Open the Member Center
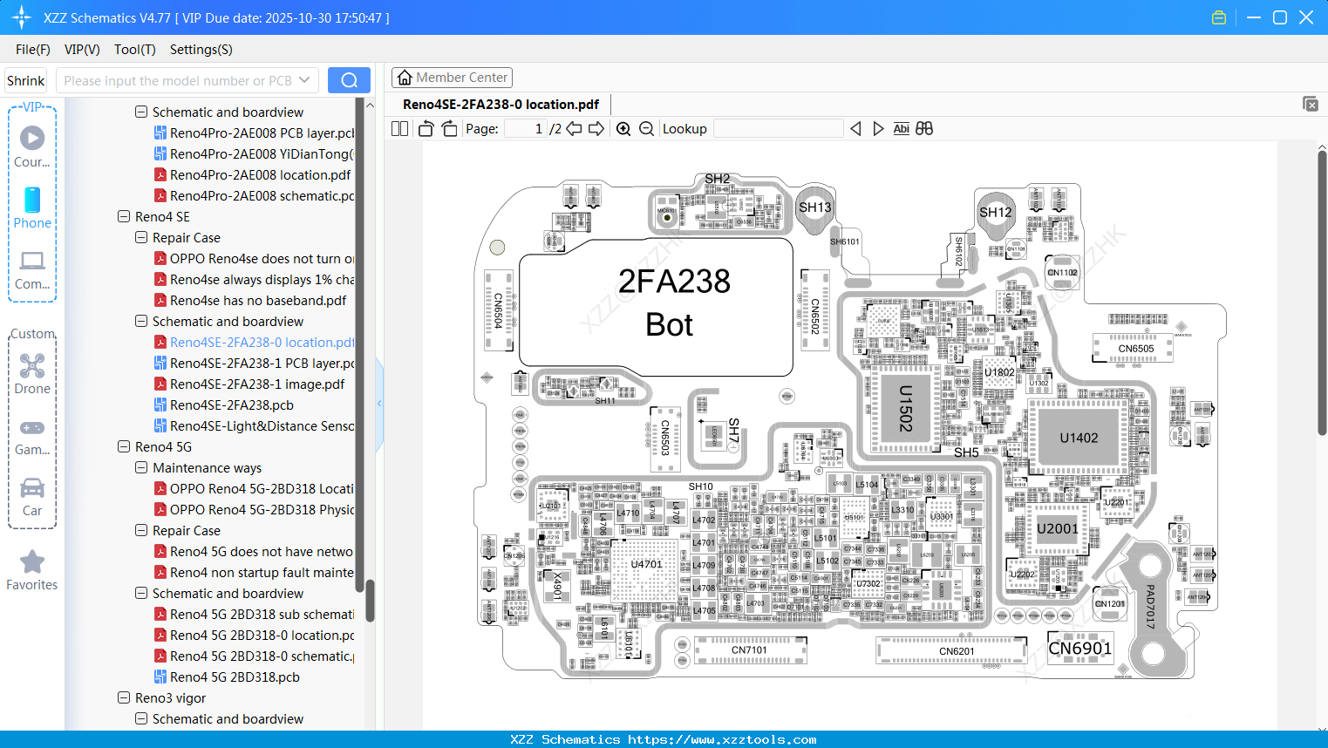 click(452, 77)
